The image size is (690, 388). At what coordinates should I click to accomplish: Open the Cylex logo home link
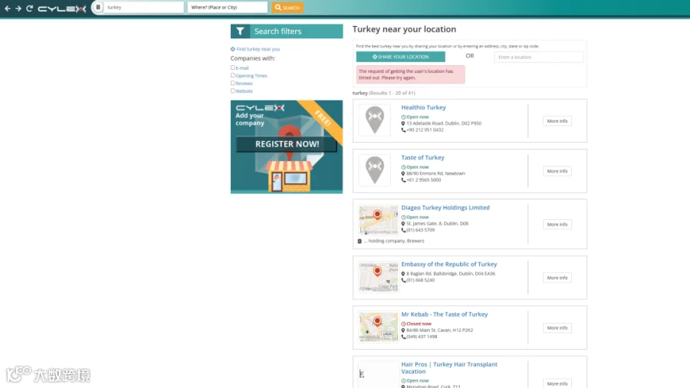(61, 8)
